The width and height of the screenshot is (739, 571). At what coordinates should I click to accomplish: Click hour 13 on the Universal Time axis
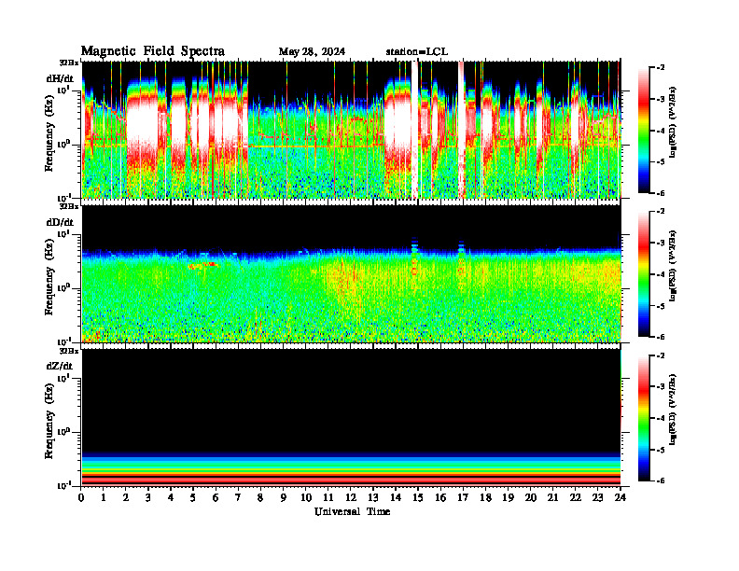pos(373,497)
